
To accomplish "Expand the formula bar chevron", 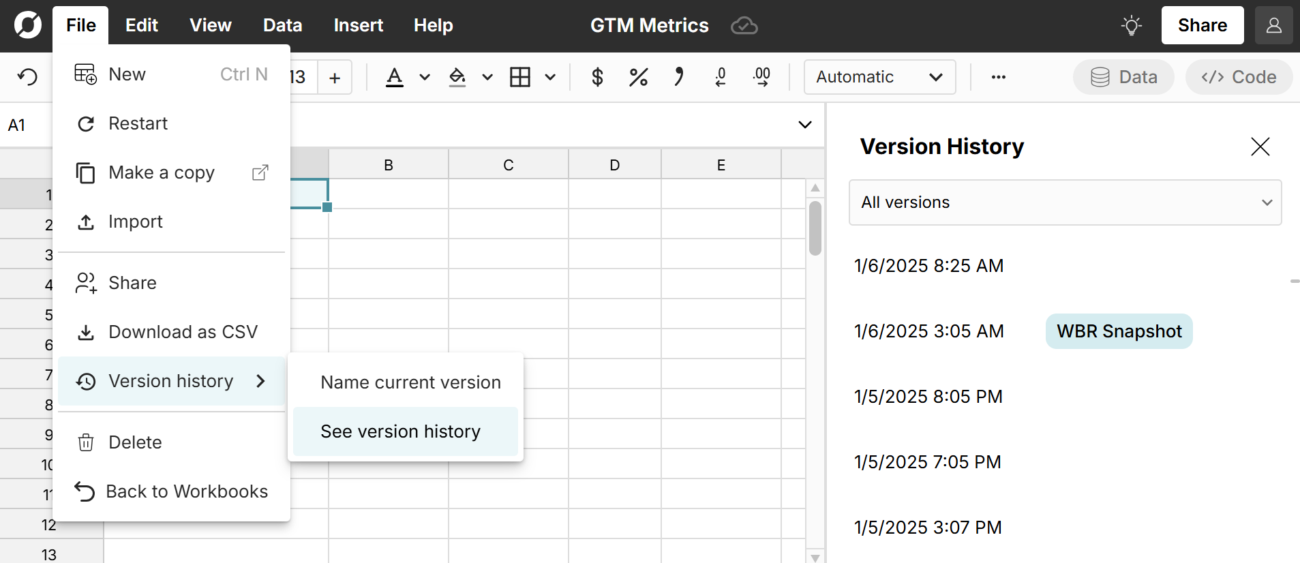I will [804, 125].
